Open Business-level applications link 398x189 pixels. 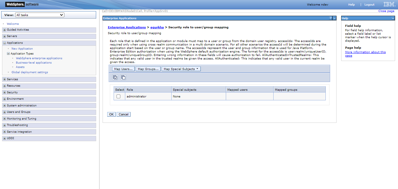(x=34, y=63)
